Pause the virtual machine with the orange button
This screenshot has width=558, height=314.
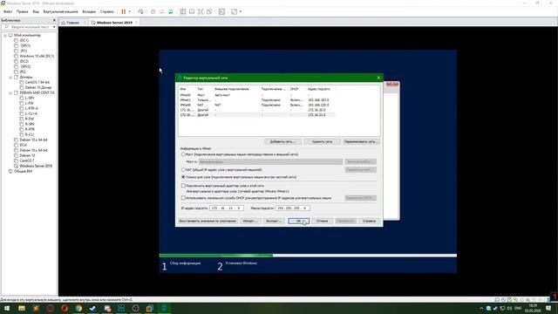124,11
